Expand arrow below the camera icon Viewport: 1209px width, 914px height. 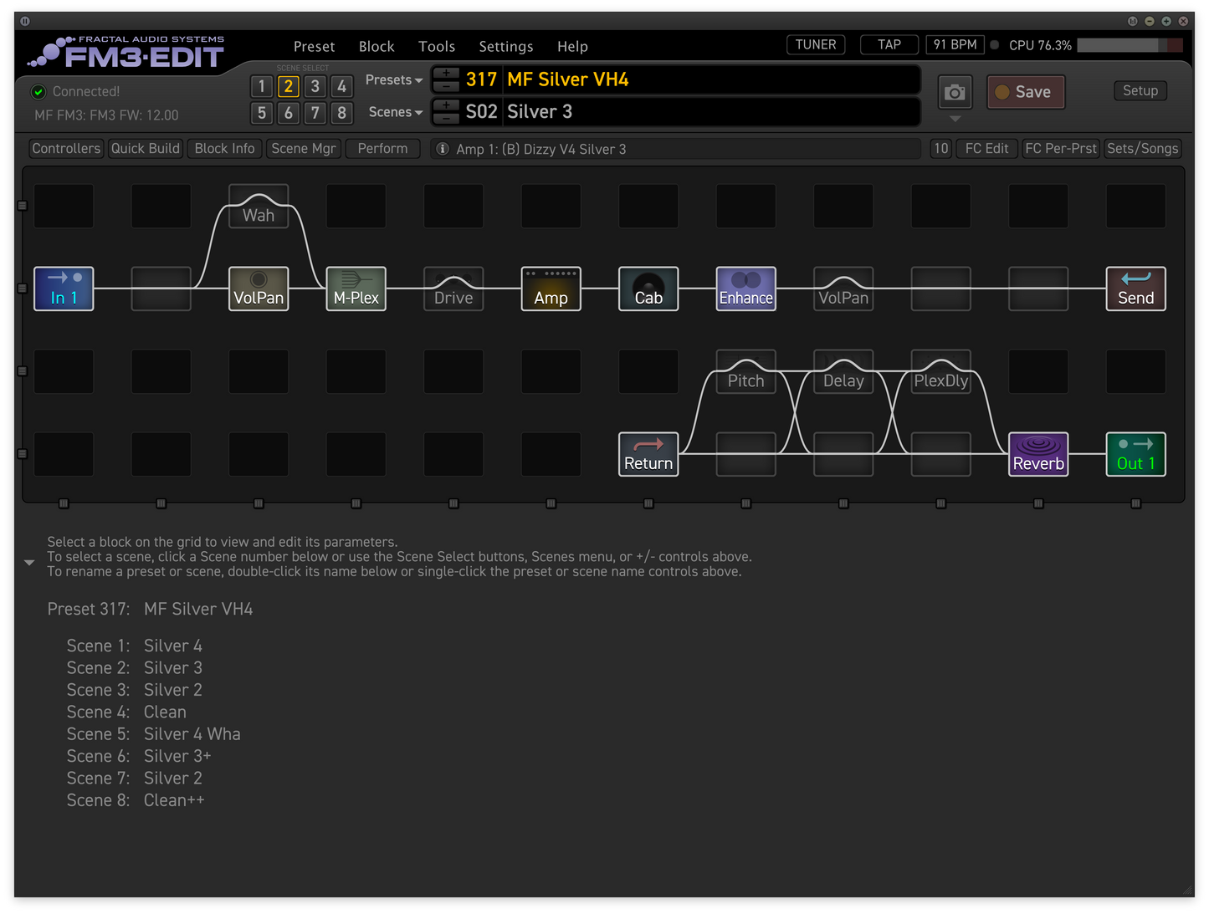point(955,119)
